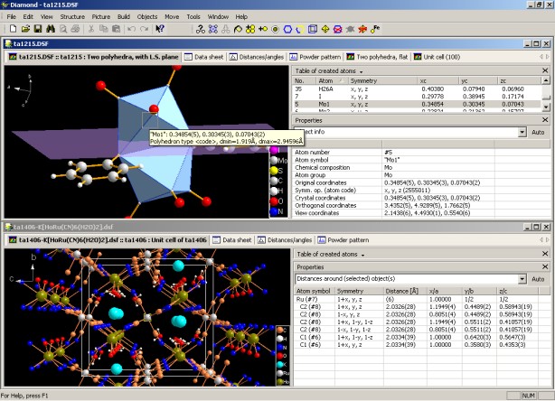Viewport: 555px width, 401px height.
Task: Click the scissors Cut icon
Action: coord(92,29)
